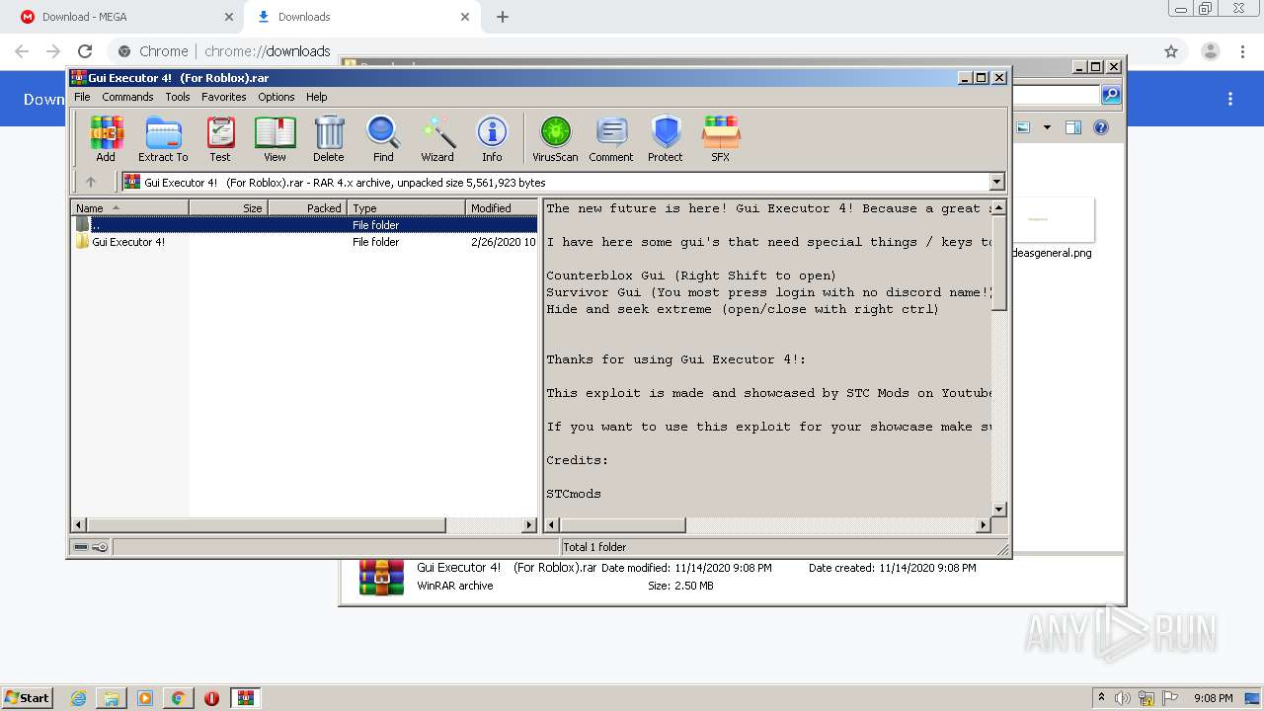Open the Tools menu
1264x711 pixels.
click(178, 97)
